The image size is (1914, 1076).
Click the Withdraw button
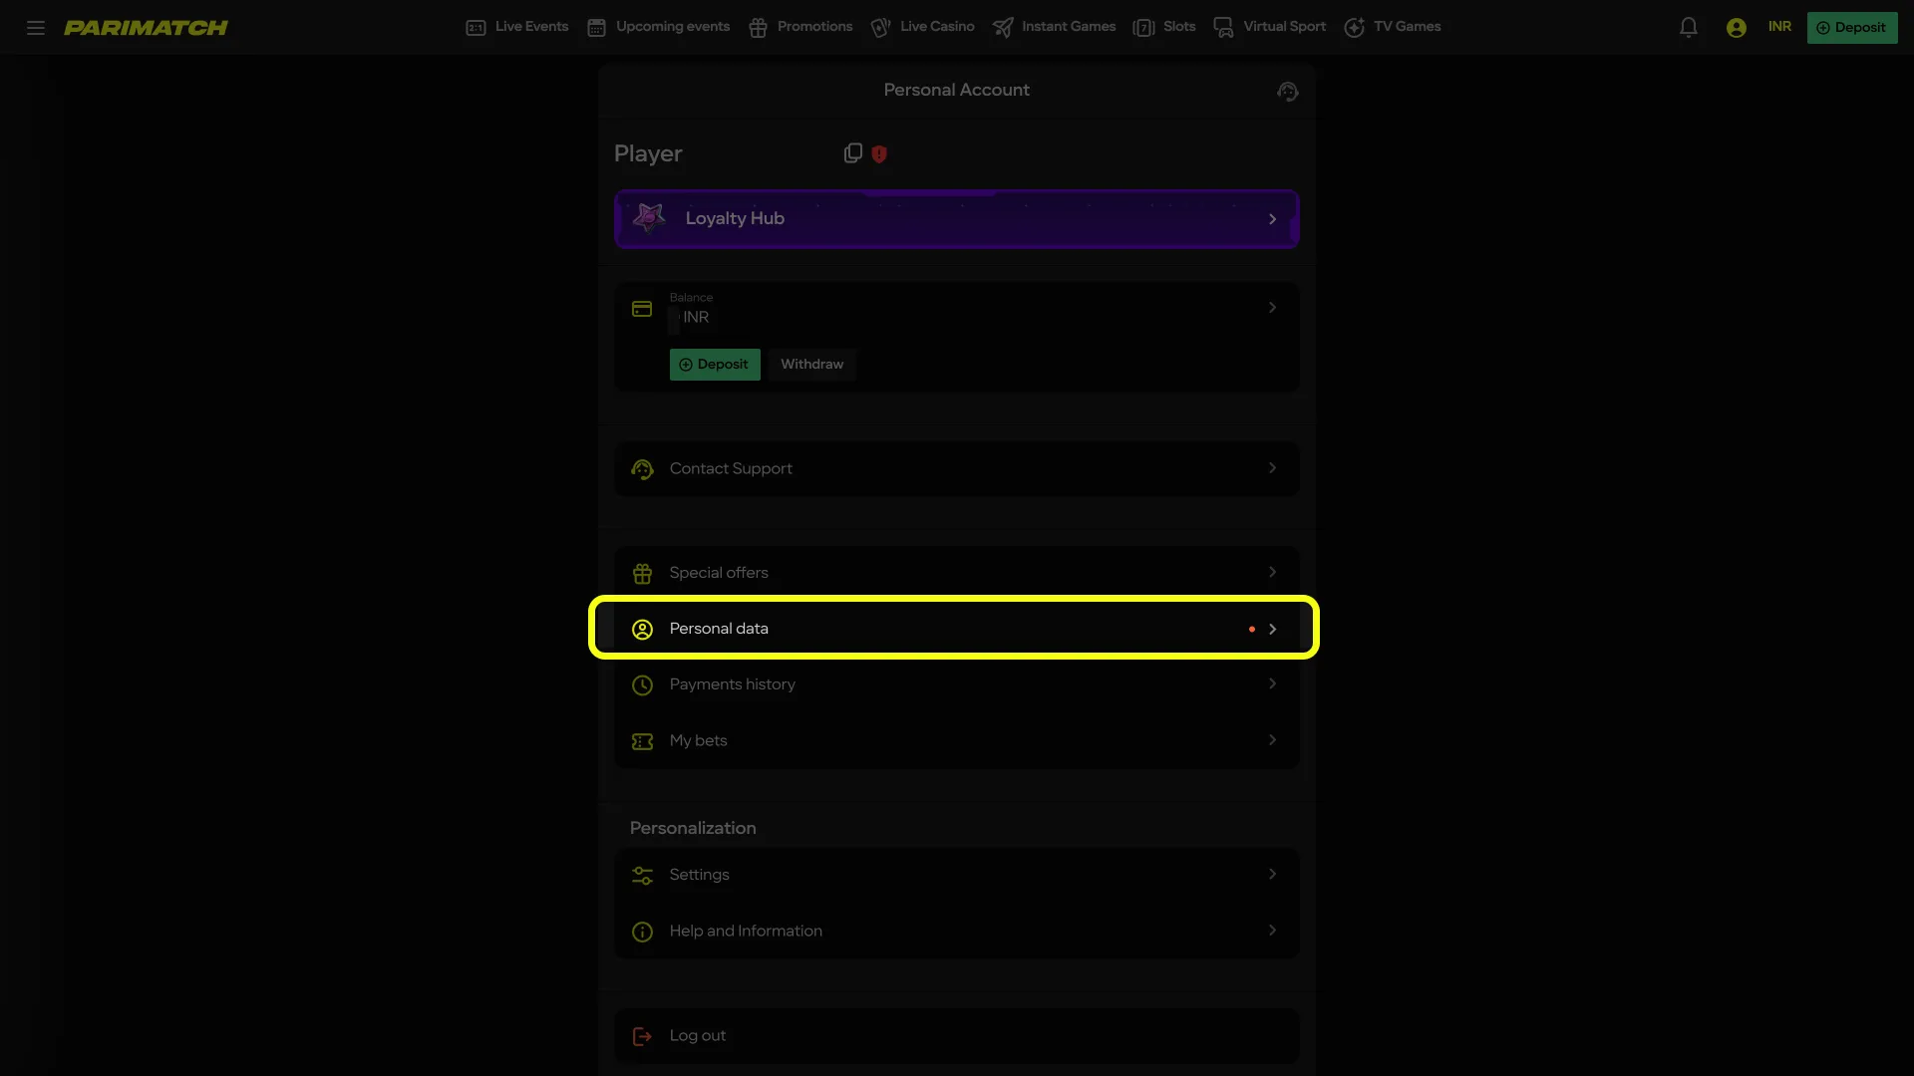811,364
